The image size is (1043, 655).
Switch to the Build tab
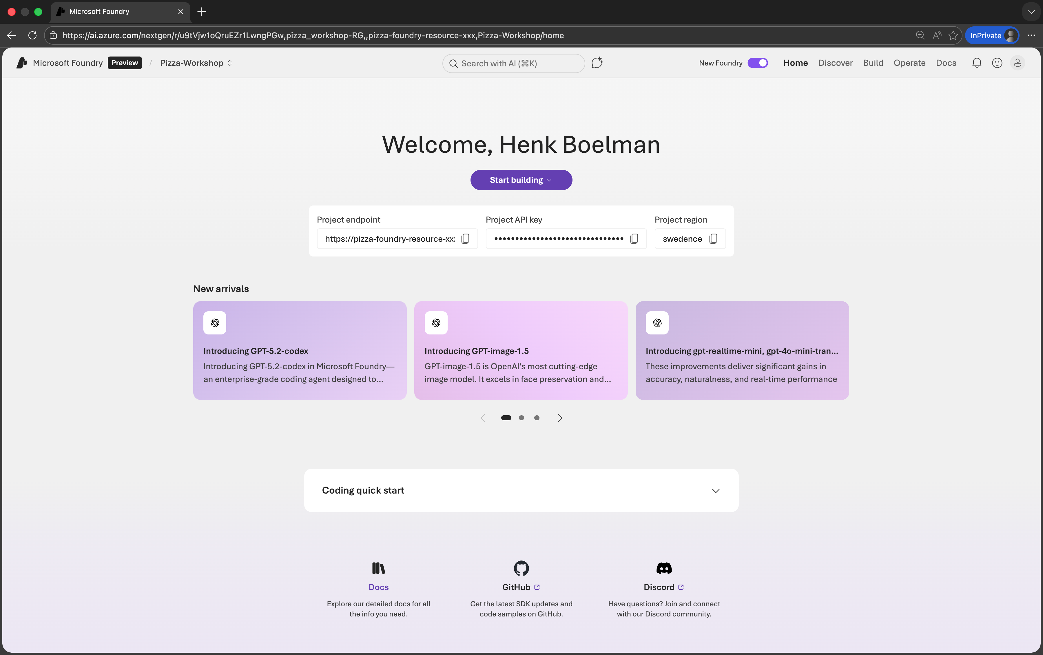[x=873, y=63]
